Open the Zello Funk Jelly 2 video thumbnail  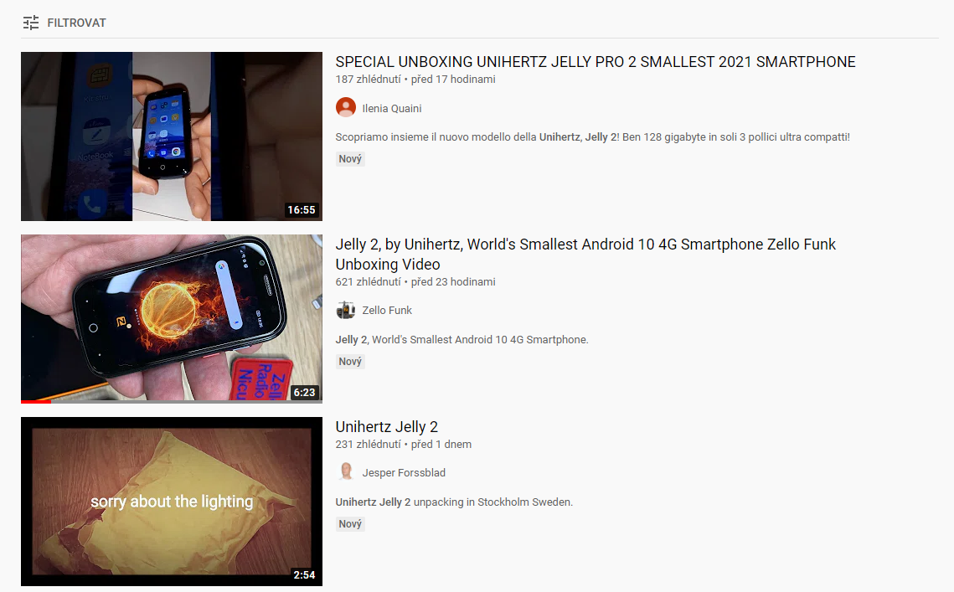coord(172,319)
